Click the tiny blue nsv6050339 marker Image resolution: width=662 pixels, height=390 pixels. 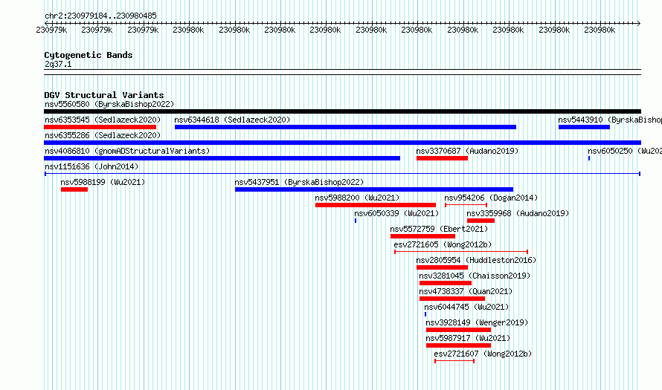click(356, 221)
